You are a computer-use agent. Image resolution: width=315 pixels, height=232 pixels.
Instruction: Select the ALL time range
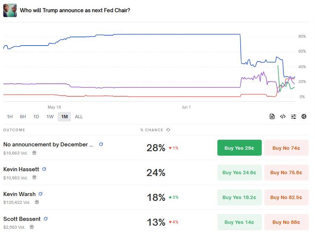pyautogui.click(x=79, y=117)
